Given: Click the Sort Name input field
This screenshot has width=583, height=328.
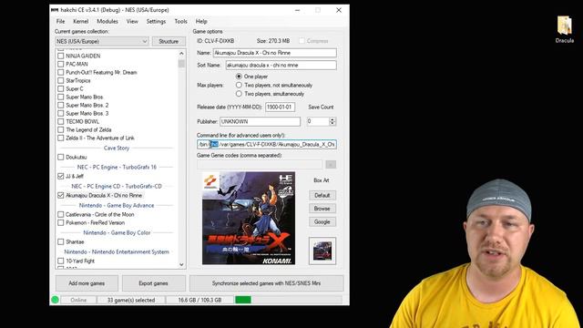Looking at the screenshot, I should [281, 65].
